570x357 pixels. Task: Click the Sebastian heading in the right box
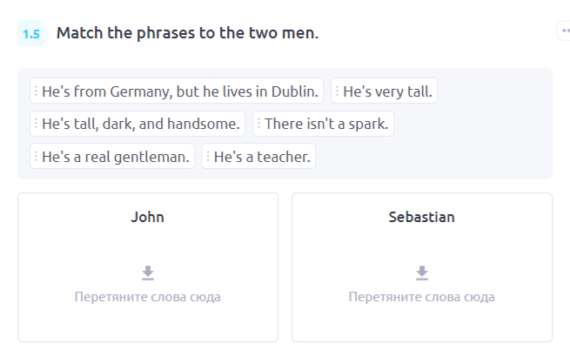422,217
